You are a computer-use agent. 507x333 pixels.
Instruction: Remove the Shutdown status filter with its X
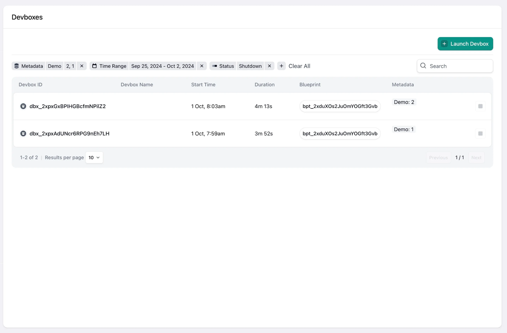click(x=270, y=66)
